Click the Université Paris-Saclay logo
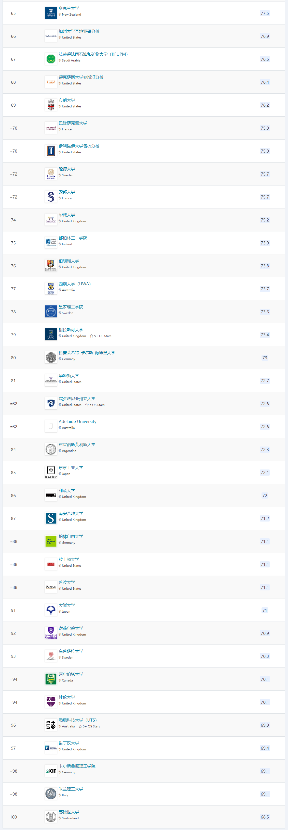288x830 pixels. pyautogui.click(x=51, y=128)
